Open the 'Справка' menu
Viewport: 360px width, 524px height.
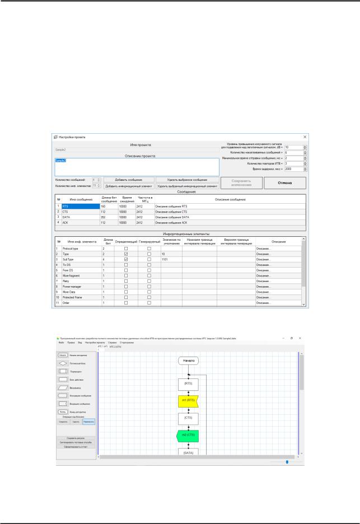[113, 343]
